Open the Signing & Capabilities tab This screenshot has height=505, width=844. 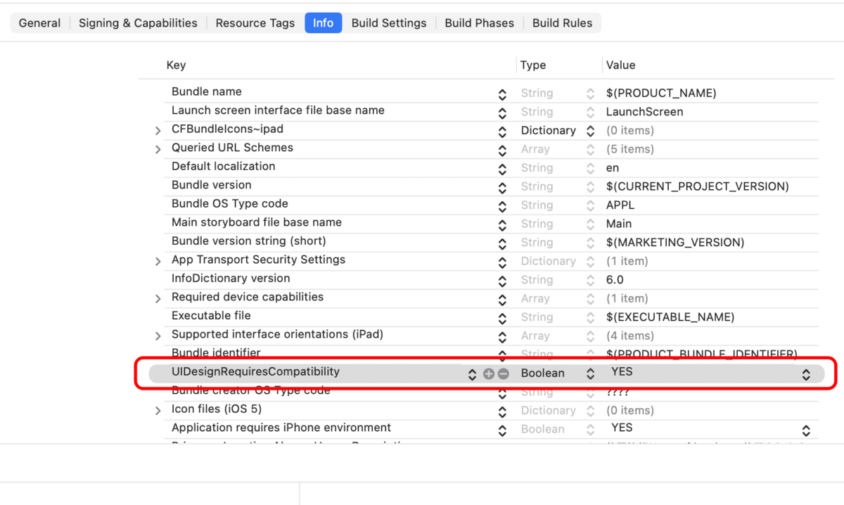pos(138,23)
